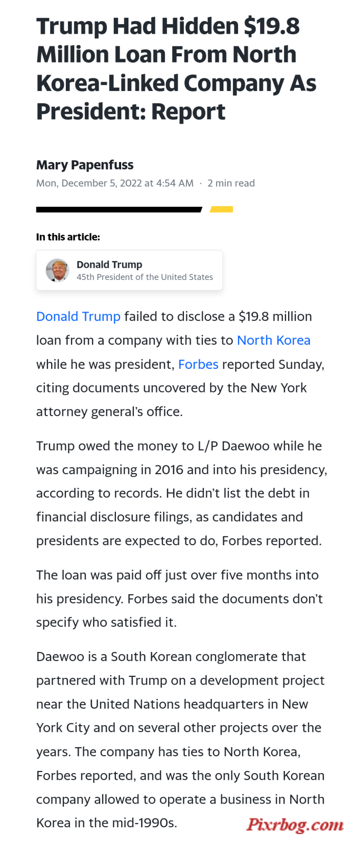Click the '2 min read' label

pos(231,183)
